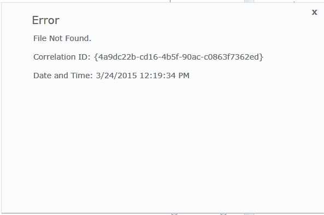Click the Correlation ID label

pos(62,57)
